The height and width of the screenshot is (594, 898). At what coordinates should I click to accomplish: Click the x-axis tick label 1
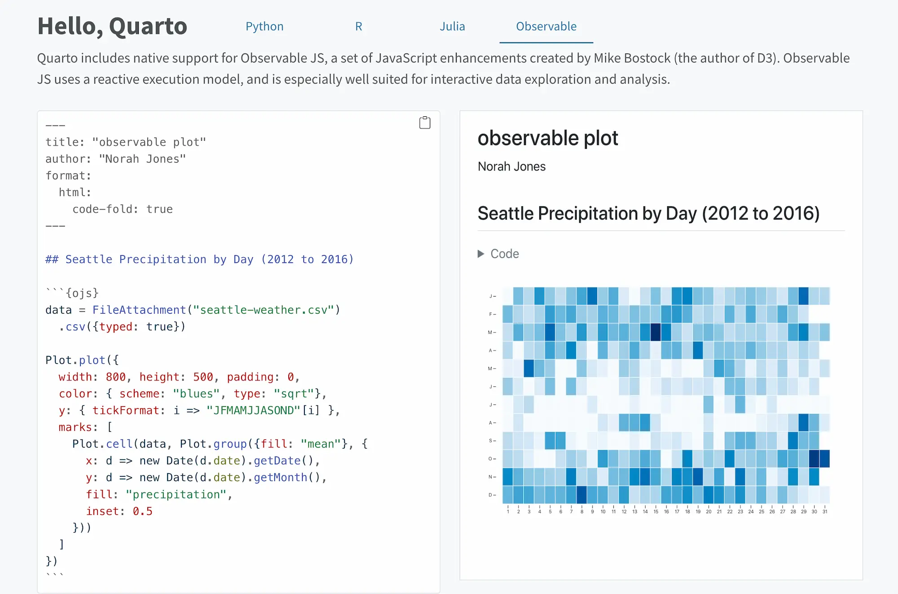tap(508, 511)
